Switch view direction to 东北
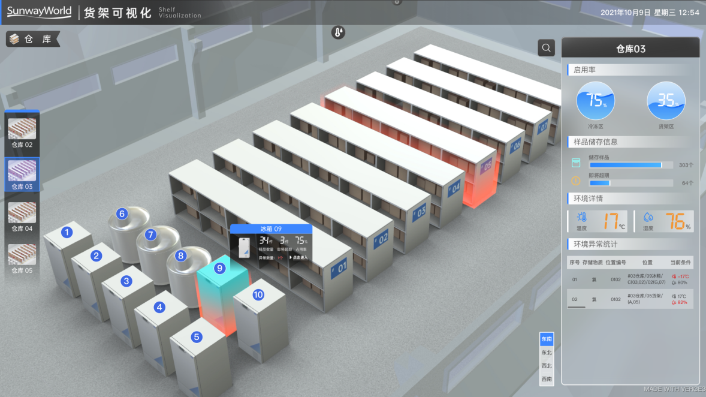 pos(547,353)
